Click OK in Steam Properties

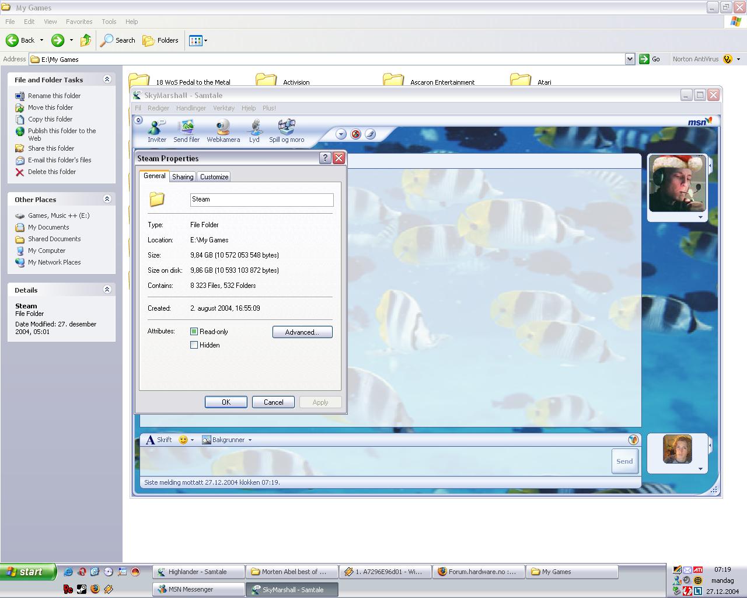coord(226,402)
